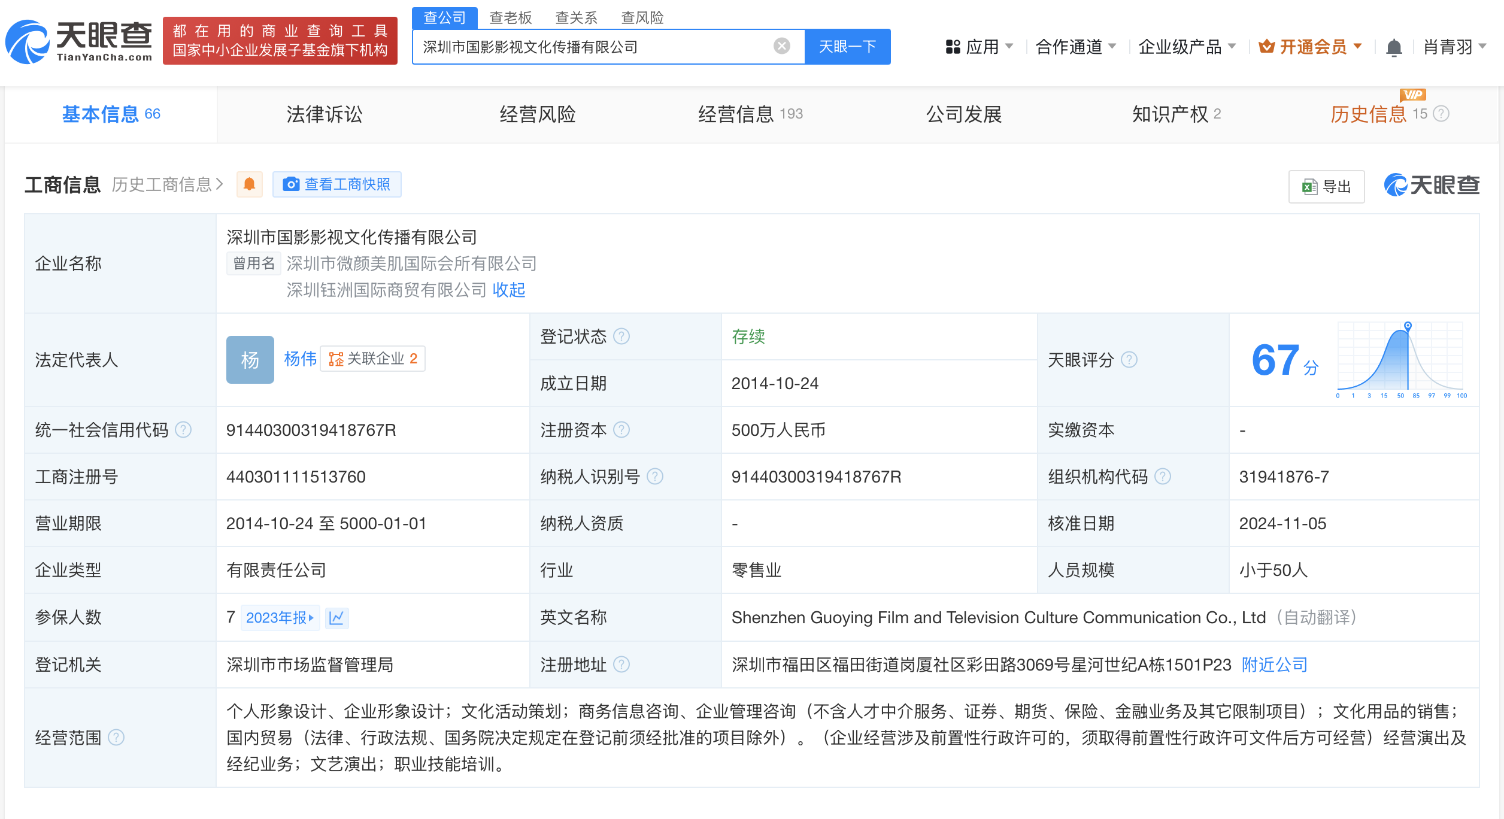The height and width of the screenshot is (819, 1504).
Task: Click registration number 440301111513760
Action: pos(296,477)
